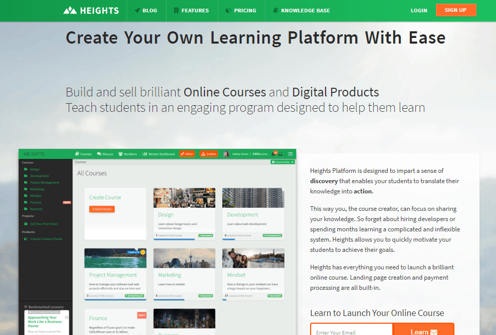
Task: Click the Create Course button
Action: tap(102, 210)
